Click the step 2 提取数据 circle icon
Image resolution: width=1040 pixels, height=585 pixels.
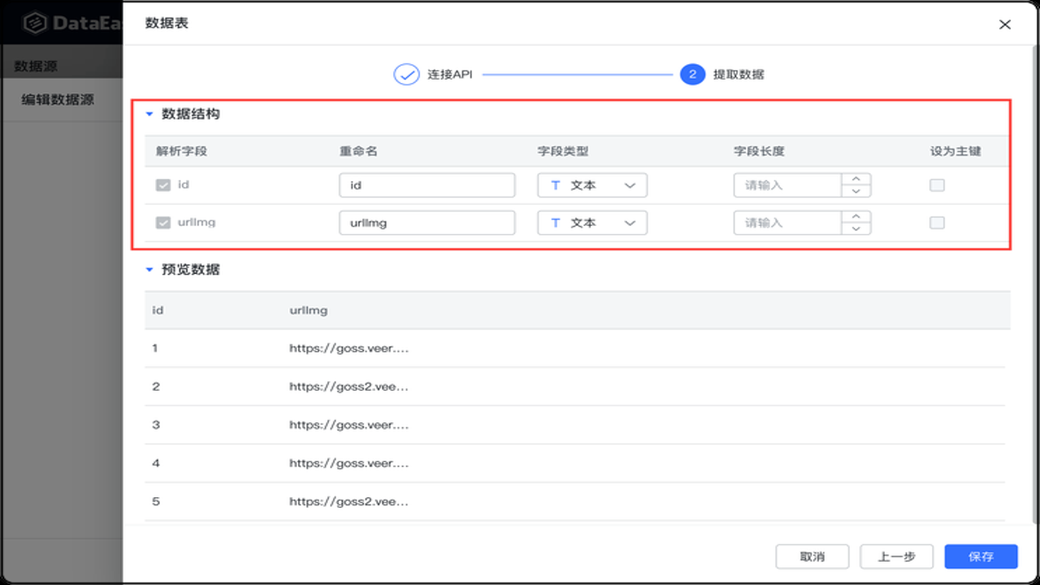[x=692, y=74]
